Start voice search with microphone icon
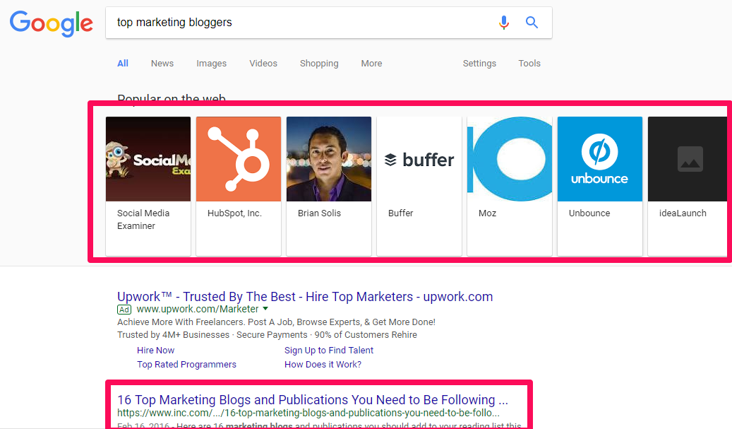Image resolution: width=732 pixels, height=429 pixels. pyautogui.click(x=504, y=23)
